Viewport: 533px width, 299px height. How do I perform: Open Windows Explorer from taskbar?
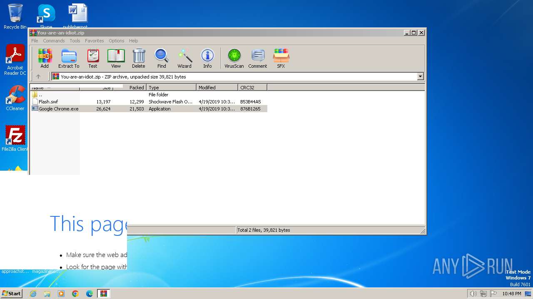click(47, 294)
